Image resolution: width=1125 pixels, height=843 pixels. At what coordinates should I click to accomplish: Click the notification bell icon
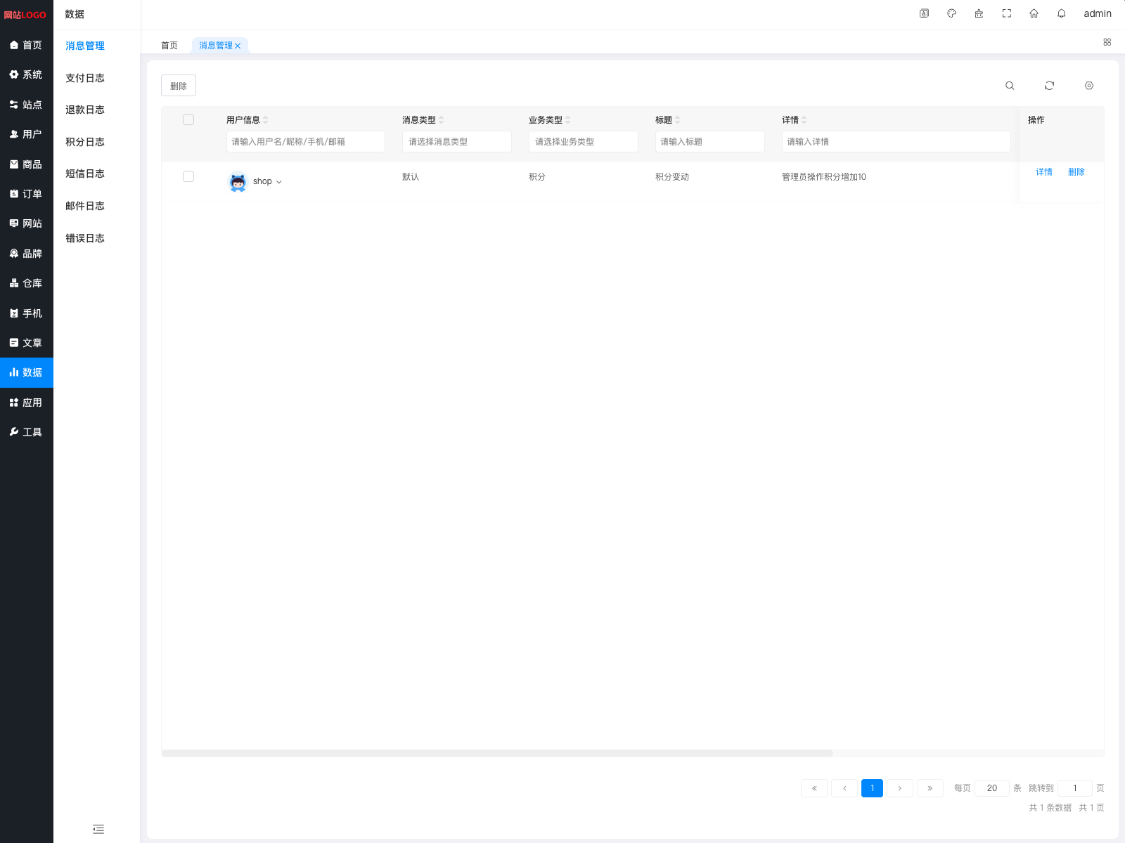1061,13
